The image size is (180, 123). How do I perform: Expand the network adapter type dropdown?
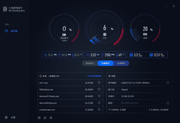[x=168, y=83]
